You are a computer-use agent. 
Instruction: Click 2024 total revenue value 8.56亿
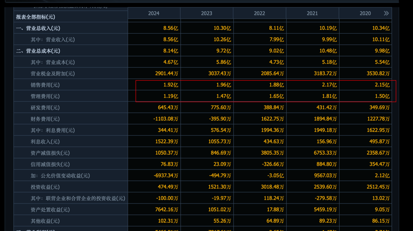[171, 28]
